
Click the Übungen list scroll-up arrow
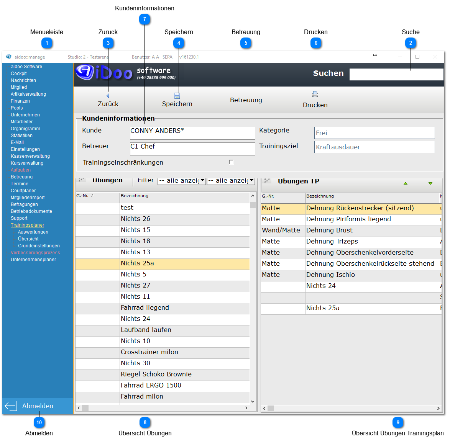(253, 196)
